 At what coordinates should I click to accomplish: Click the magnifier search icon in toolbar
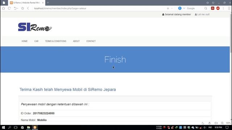pos(206,8)
